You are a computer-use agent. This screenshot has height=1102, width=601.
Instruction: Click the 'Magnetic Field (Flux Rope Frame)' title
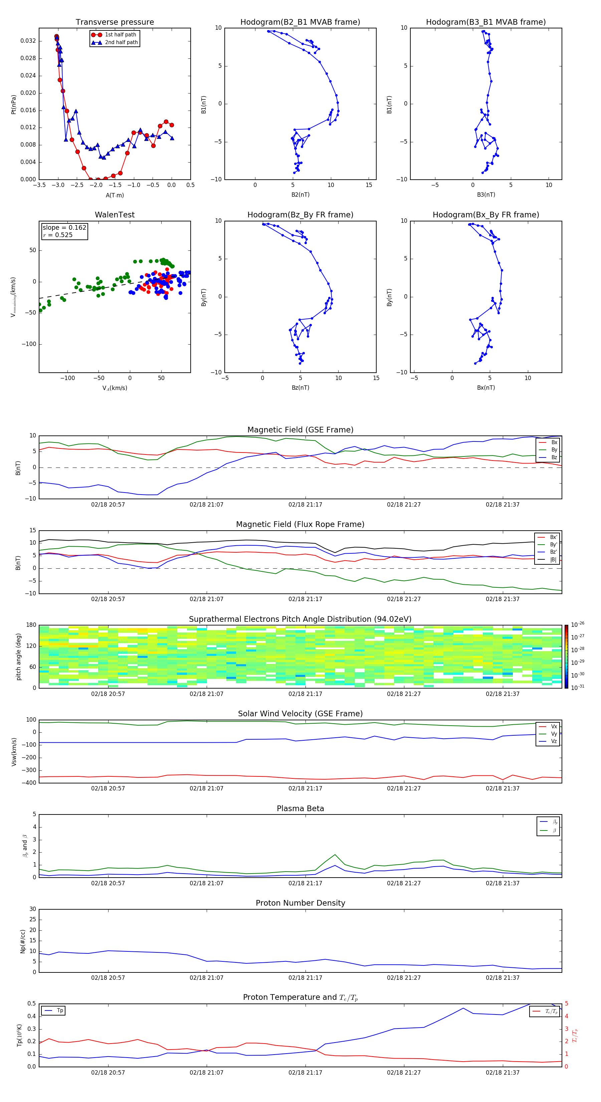pos(300,525)
